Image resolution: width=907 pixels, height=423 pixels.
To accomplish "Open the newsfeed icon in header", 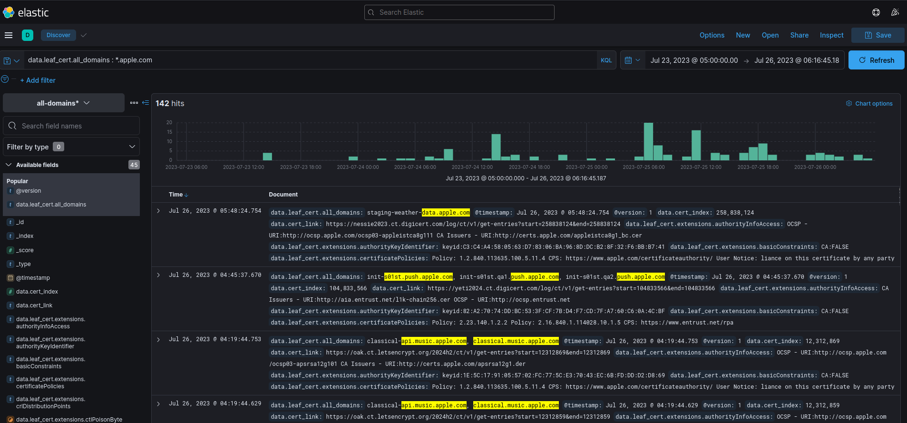I will 895,12.
